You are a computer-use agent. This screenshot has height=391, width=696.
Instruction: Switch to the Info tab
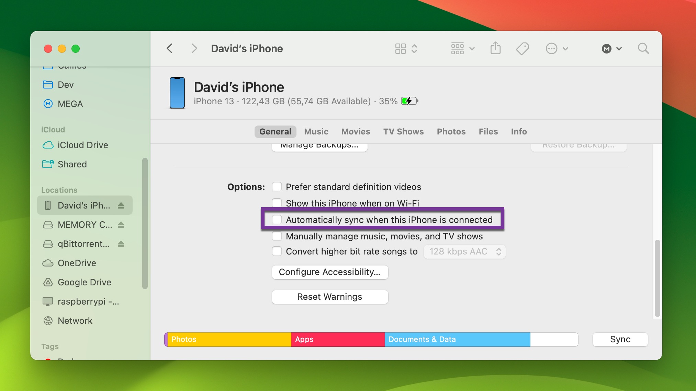(x=518, y=131)
